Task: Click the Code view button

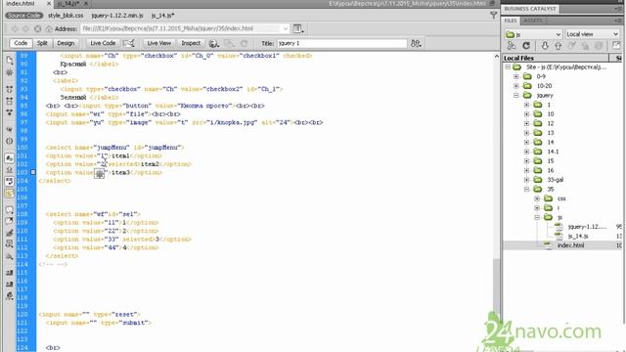Action: click(21, 43)
